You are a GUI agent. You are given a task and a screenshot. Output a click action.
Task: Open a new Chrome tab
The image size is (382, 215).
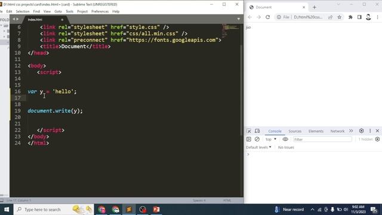[315, 7]
